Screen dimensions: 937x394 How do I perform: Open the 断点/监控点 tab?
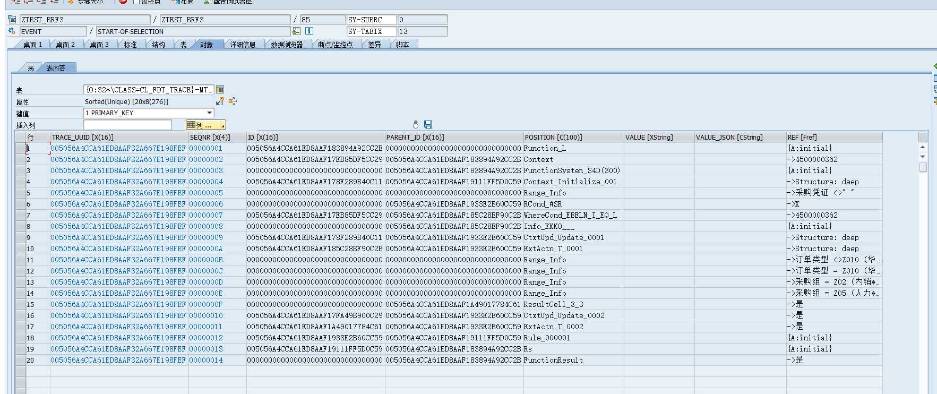click(335, 45)
